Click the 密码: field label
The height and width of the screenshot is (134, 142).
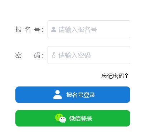[29, 55]
